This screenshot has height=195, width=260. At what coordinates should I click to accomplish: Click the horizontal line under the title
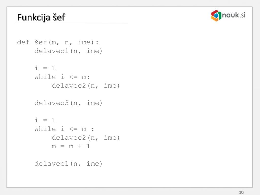pyautogui.click(x=83, y=24)
